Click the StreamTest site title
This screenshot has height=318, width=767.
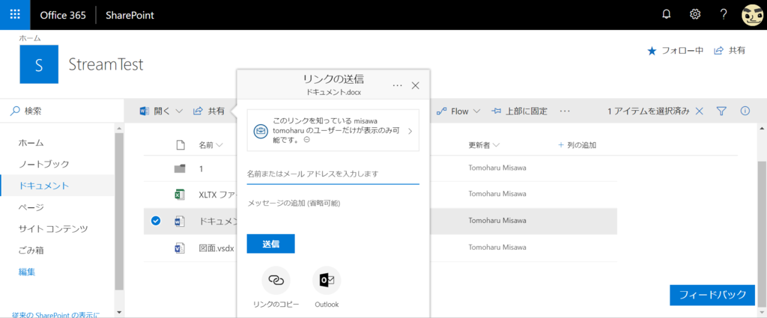tap(106, 64)
